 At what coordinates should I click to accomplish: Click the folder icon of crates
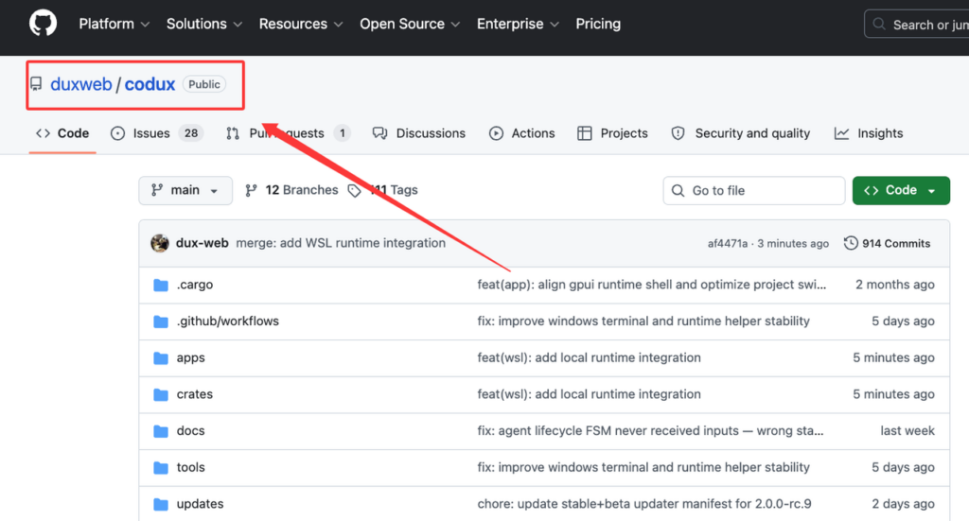pyautogui.click(x=161, y=394)
